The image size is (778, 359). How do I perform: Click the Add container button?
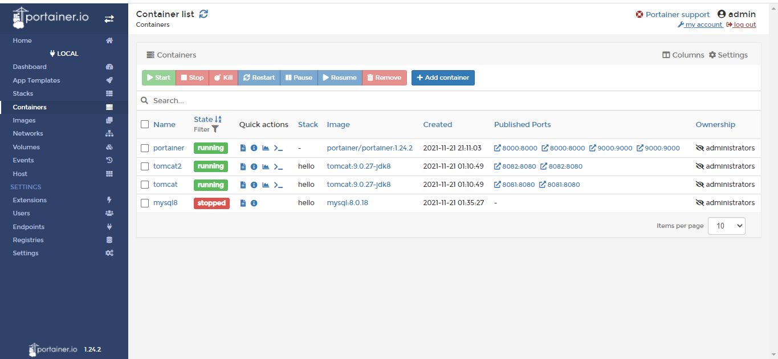point(443,77)
